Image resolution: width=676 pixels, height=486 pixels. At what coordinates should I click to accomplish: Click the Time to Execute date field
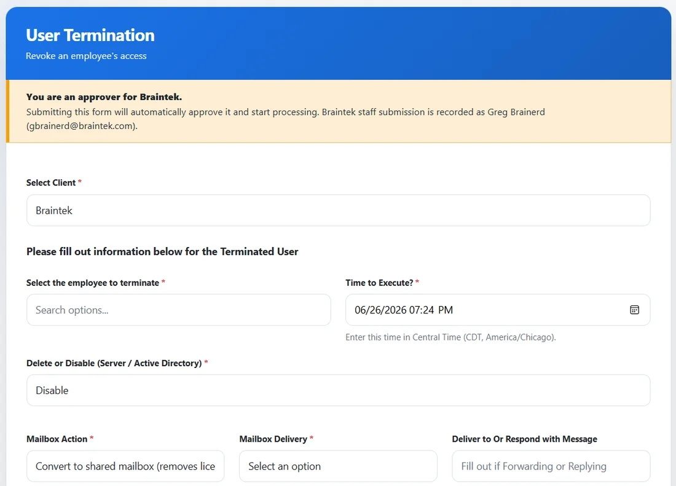click(x=498, y=310)
